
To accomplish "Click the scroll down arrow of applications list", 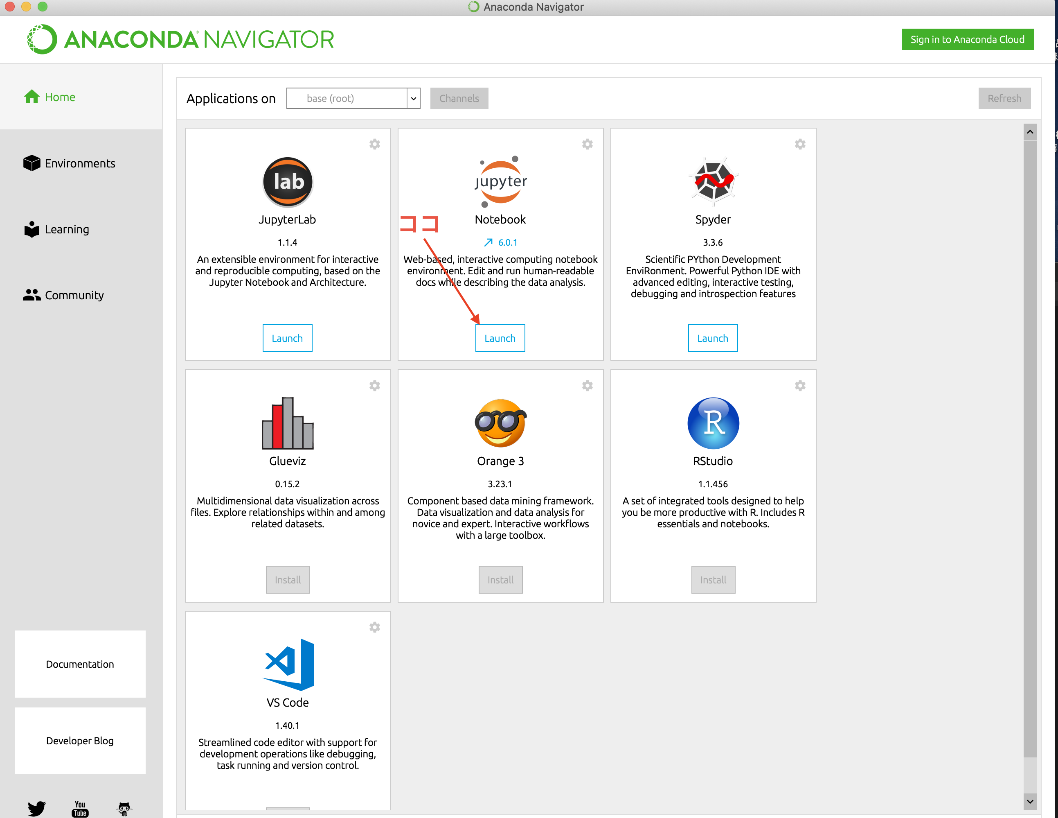I will pos(1030,802).
